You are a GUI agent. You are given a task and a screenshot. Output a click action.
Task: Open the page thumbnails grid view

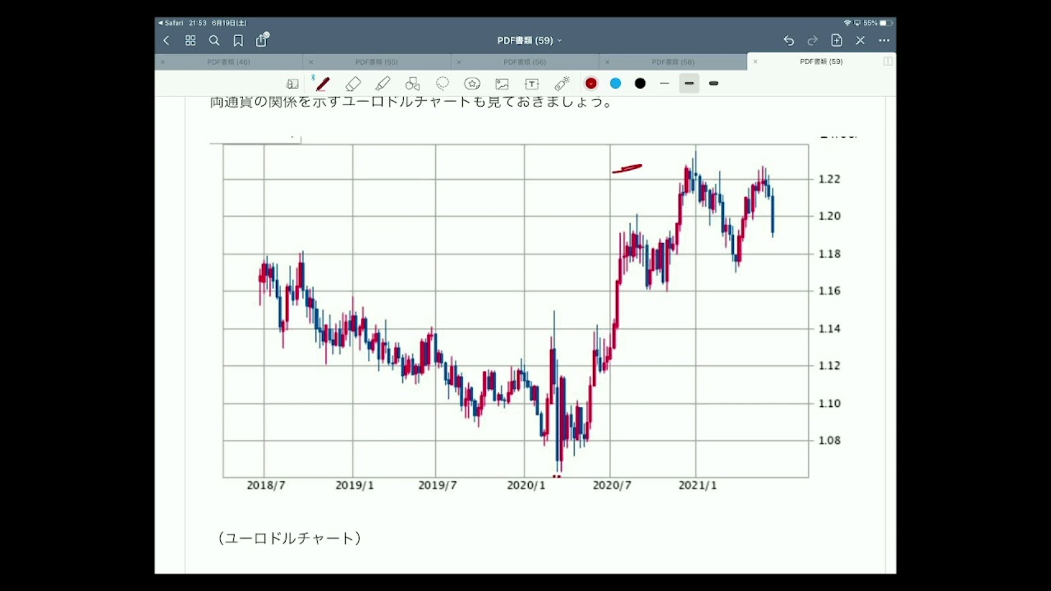click(x=190, y=40)
